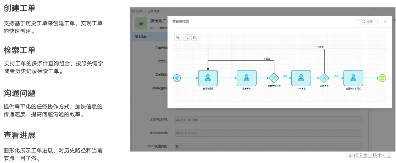The image size is (396, 163).
Task: Click the 变更审核 decision diamond
Action: click(x=324, y=78)
